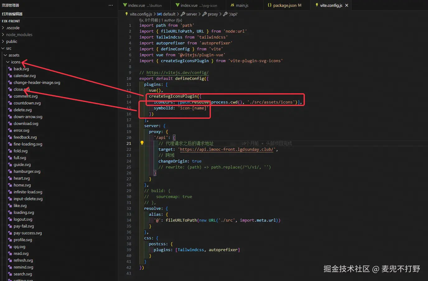Click the file icon next to error.svg
Image resolution: width=428 pixels, height=281 pixels.
pyautogui.click(x=10, y=130)
